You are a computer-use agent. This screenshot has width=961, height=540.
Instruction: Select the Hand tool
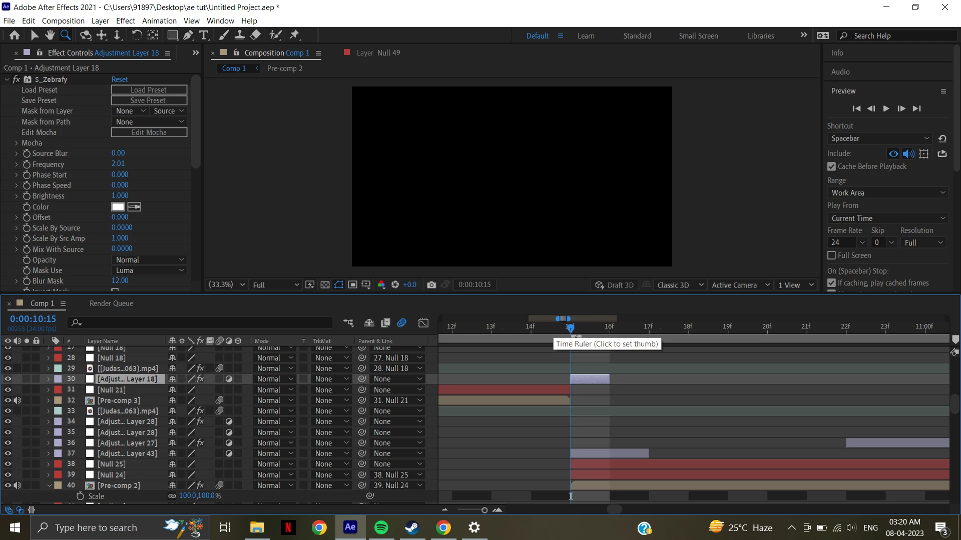click(50, 35)
